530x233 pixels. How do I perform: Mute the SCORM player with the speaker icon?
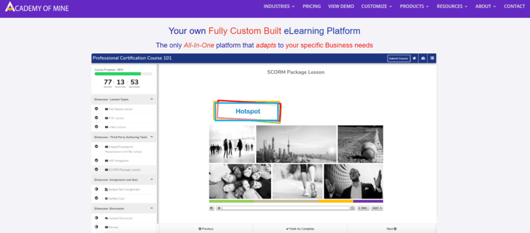tap(212, 208)
